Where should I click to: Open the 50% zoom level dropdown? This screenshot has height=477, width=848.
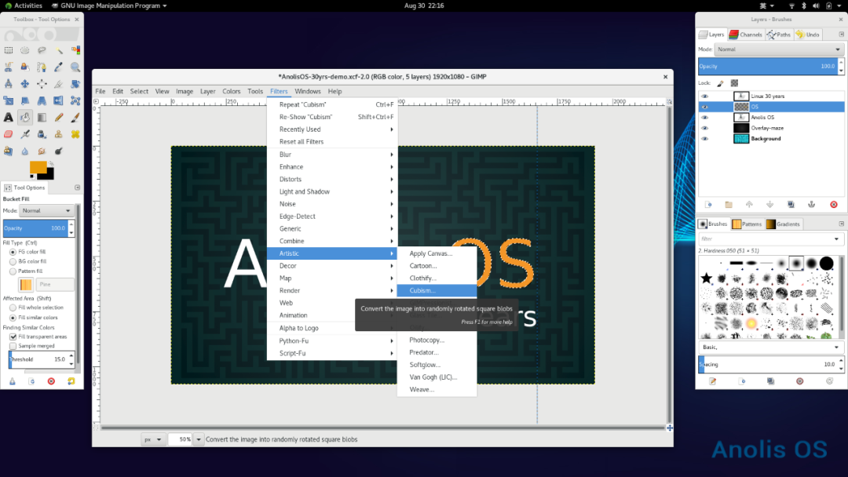tap(199, 439)
